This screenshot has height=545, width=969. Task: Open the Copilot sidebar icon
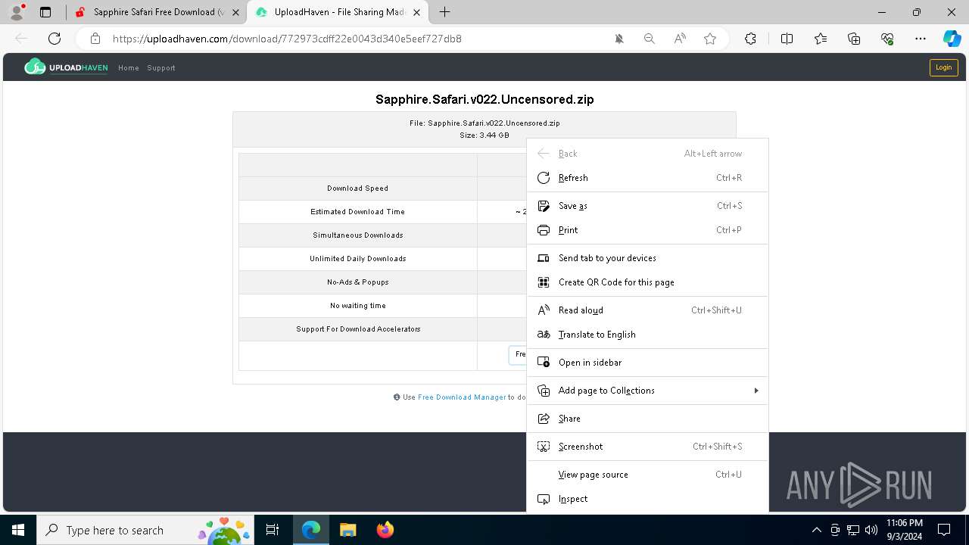tap(952, 39)
